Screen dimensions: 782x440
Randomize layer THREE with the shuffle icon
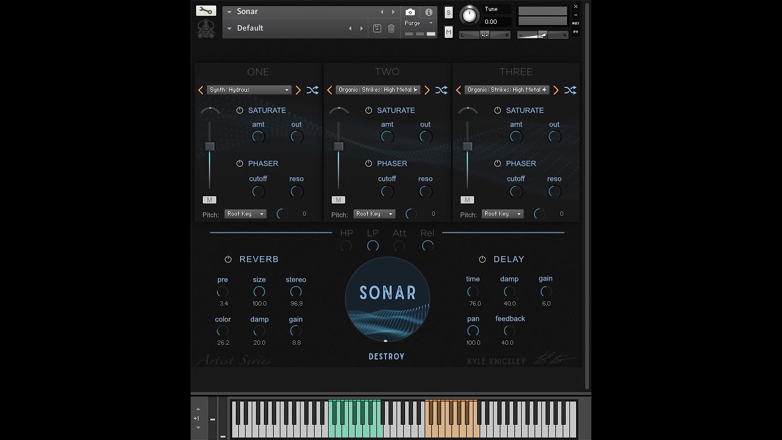[570, 90]
